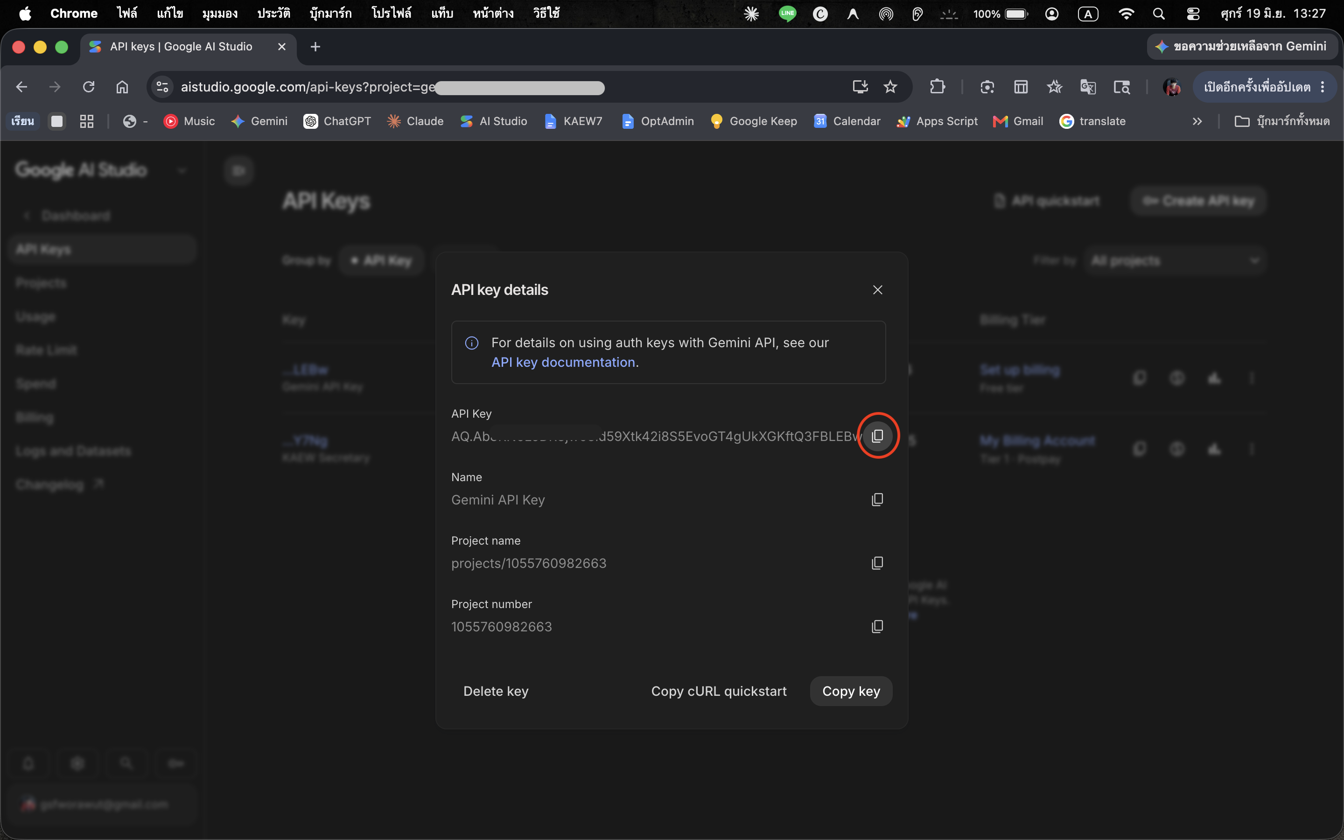
Task: Open the site information icon in address bar
Action: click(x=162, y=87)
